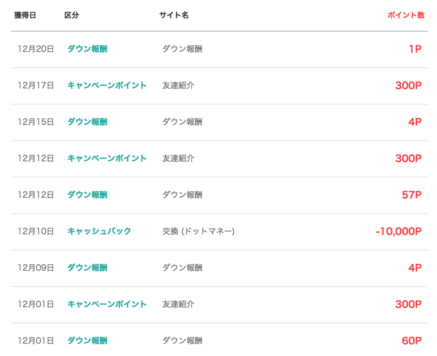Open キャンペーンポイント link dated 12月17日
437x356 pixels.
click(107, 85)
